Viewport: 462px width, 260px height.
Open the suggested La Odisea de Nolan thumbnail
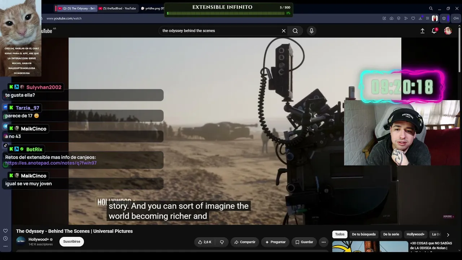pyautogui.click(x=370, y=247)
